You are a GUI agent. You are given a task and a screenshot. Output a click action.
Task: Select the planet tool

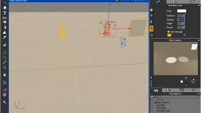point(5,37)
